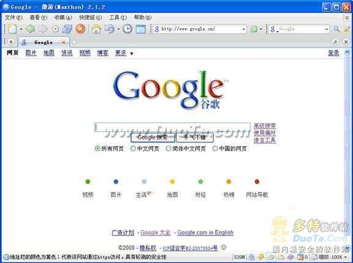Click the yellow folder icon in the status bar
353x263 pixels.
coord(281,257)
